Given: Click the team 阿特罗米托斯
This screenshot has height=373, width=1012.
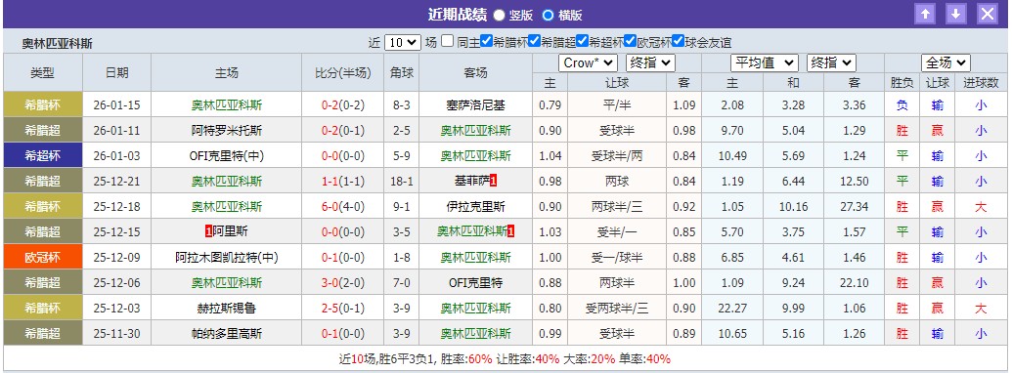Looking at the screenshot, I should point(227,131).
